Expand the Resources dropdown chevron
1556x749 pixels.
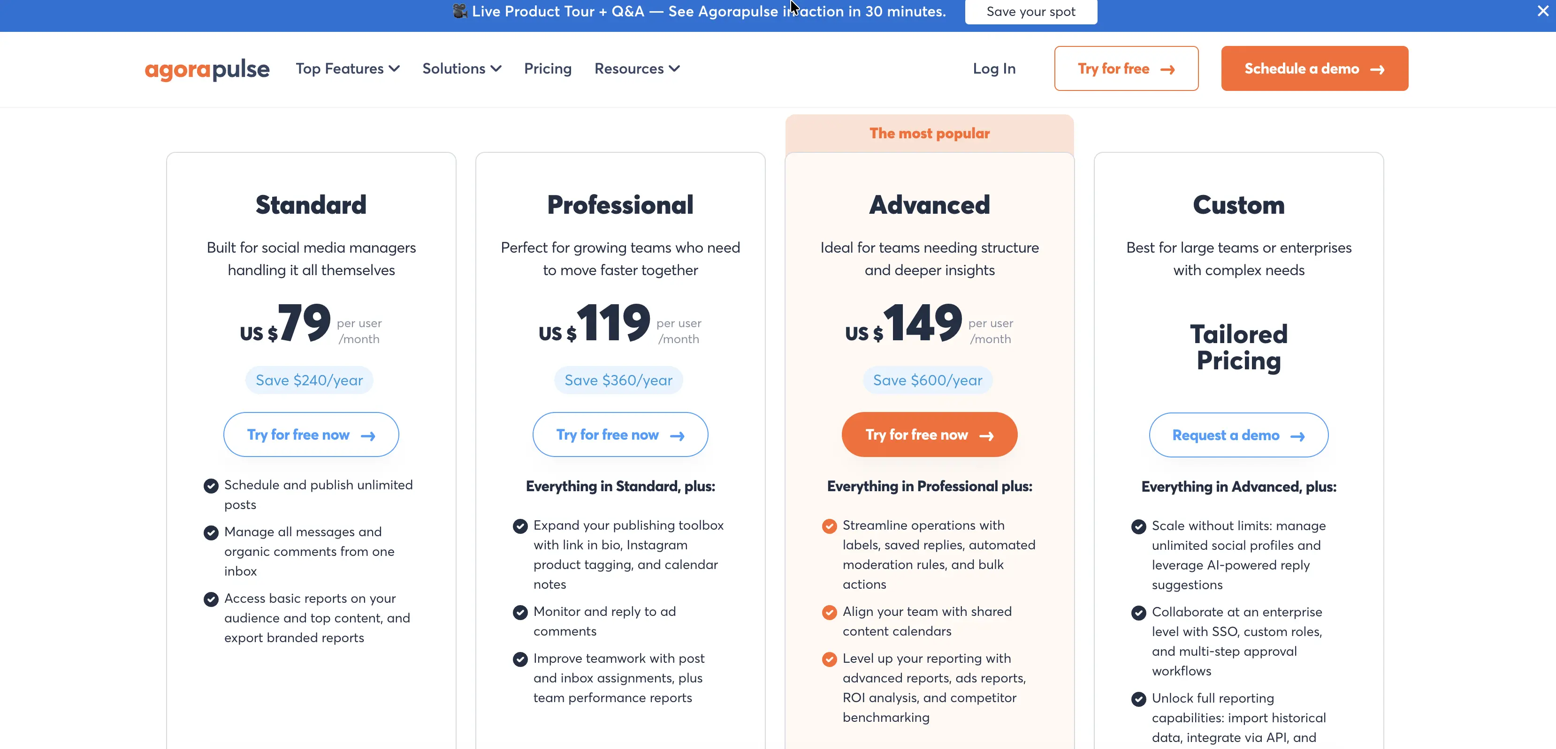675,69
